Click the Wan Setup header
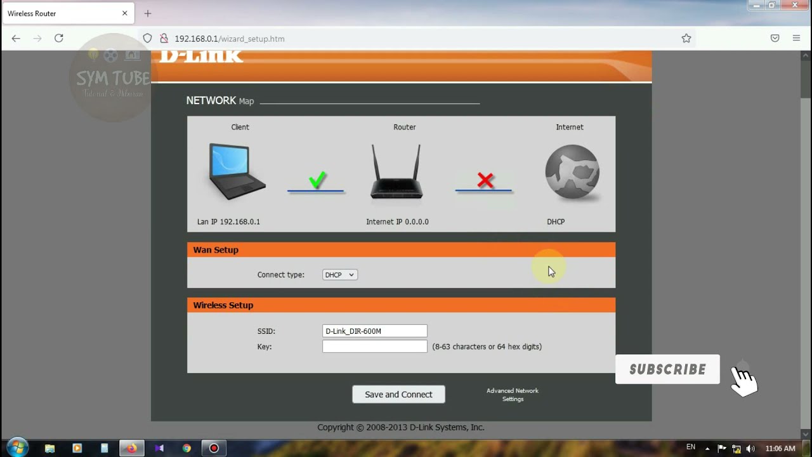Screen dimensions: 812x457 click(401, 249)
